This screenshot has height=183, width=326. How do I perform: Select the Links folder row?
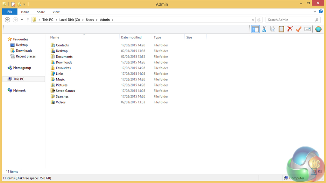coord(110,74)
